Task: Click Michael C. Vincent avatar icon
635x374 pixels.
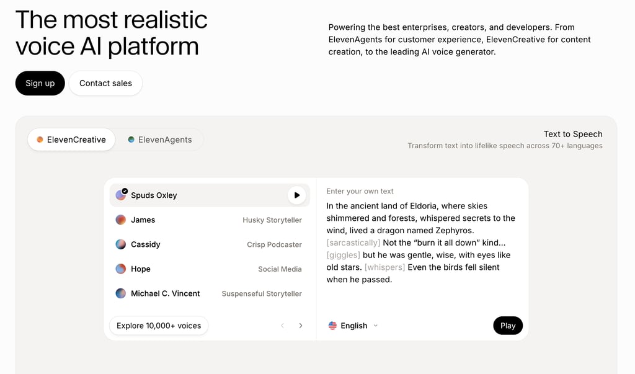Action: coord(121,293)
